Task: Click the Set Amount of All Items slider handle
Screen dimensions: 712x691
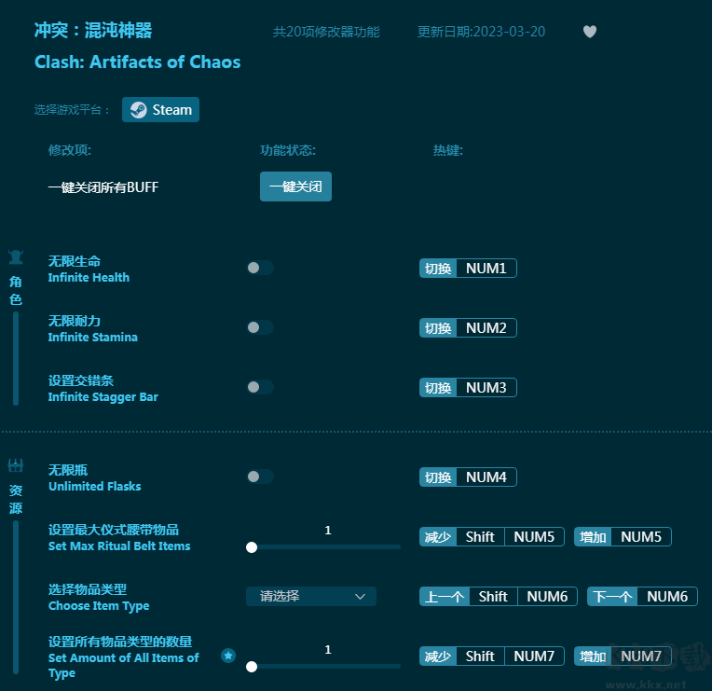Action: click(252, 667)
